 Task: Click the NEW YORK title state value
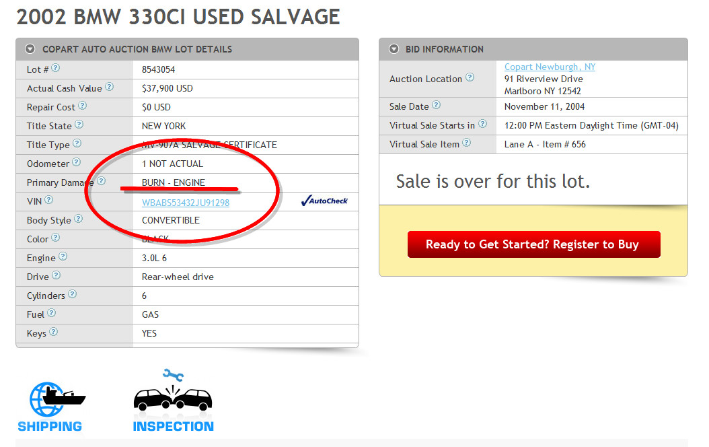(x=163, y=127)
